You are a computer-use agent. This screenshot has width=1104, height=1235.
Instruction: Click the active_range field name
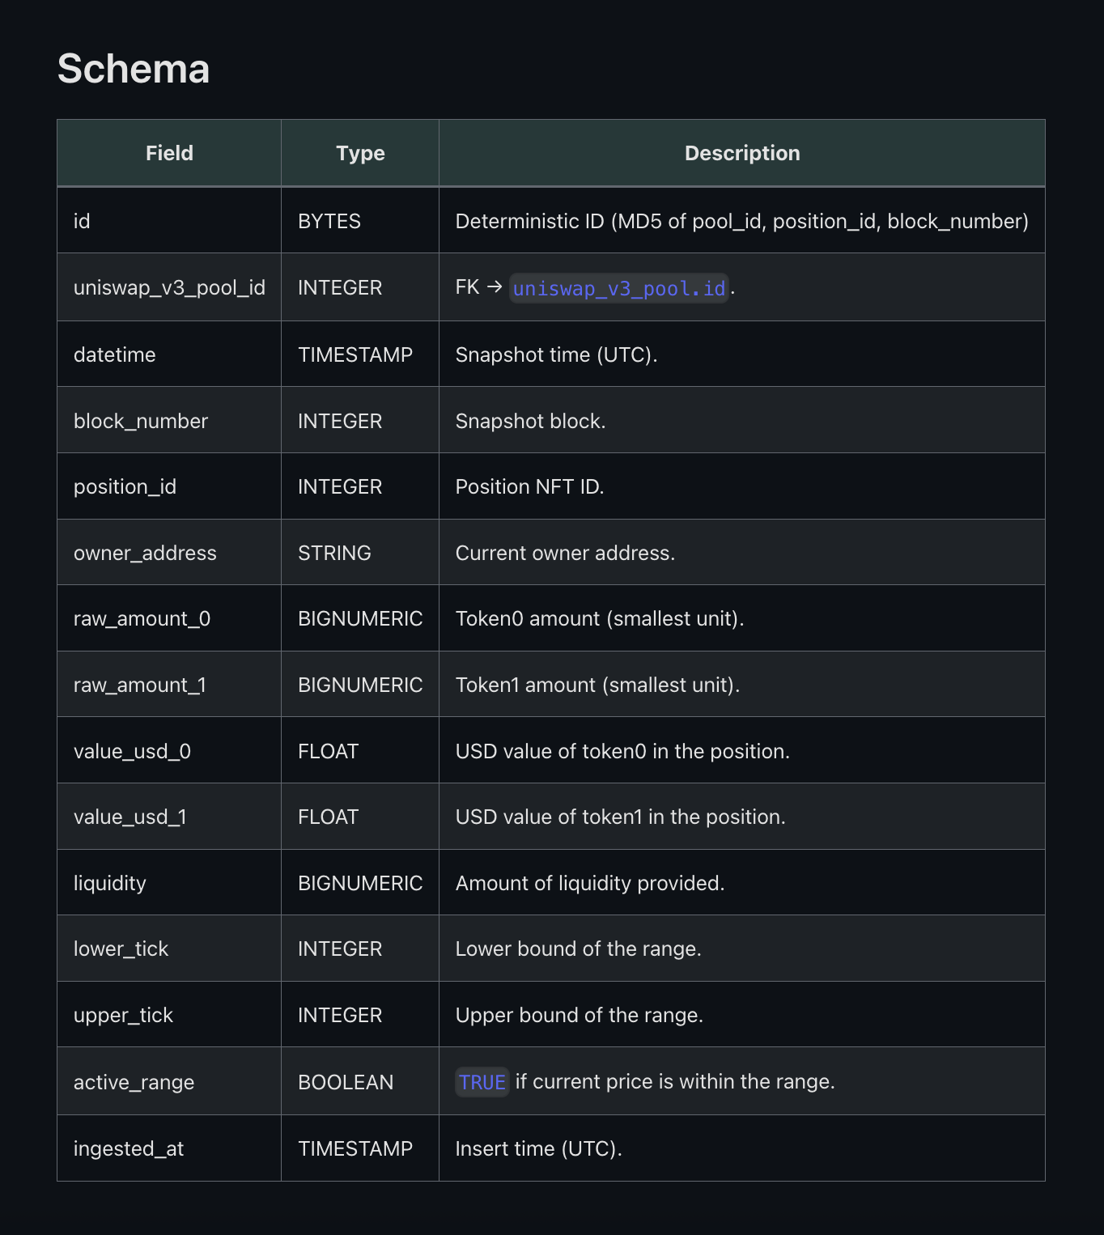[134, 1082]
